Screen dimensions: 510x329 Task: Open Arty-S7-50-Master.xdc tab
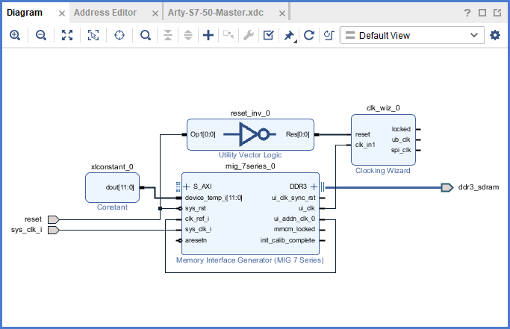point(216,13)
